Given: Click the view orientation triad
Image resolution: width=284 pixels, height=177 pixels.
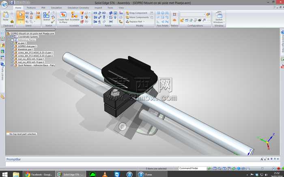Looking at the screenshot, I should [x=267, y=141].
